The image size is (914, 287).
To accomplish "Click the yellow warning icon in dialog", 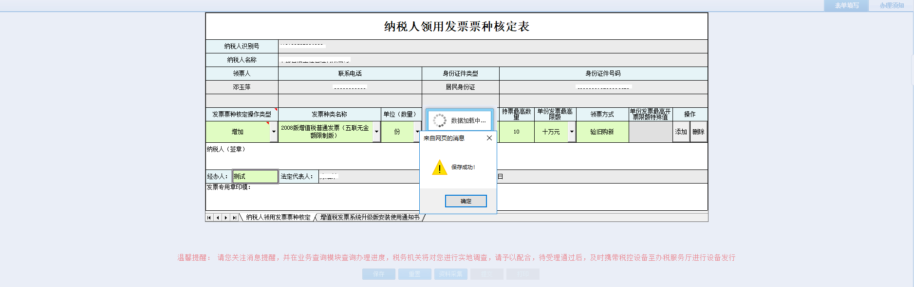I will (x=439, y=167).
